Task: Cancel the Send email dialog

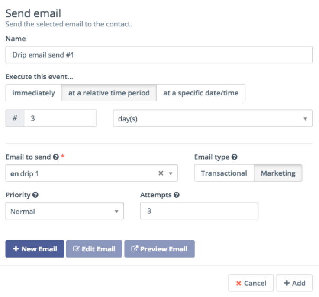Action: [x=251, y=283]
